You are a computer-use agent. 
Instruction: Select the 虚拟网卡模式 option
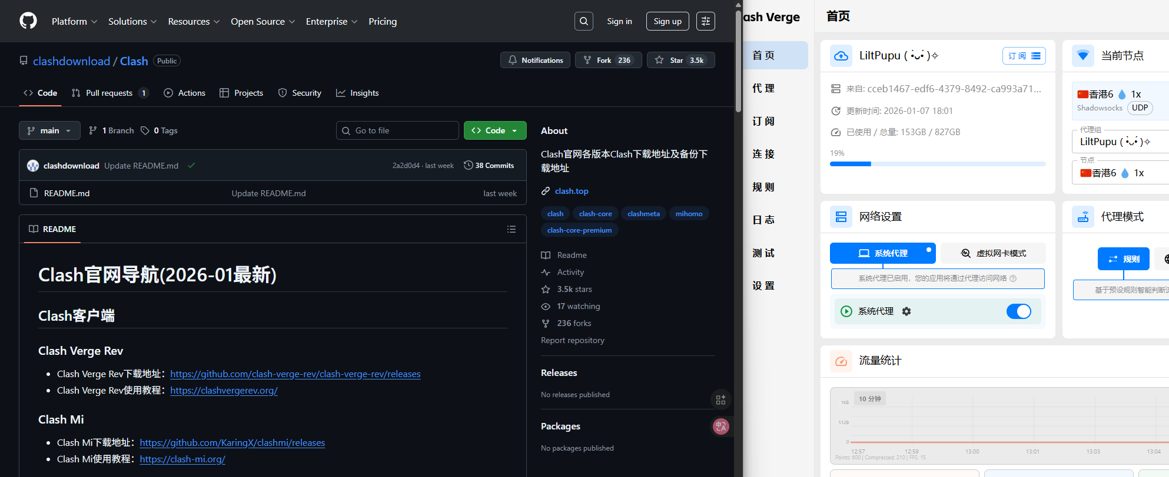pyautogui.click(x=993, y=253)
